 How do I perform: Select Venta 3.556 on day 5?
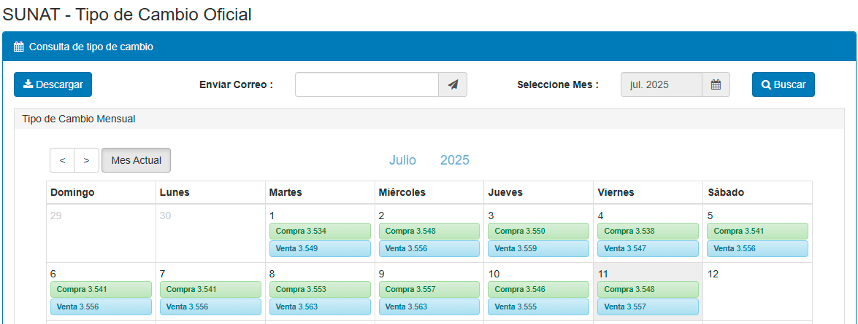[758, 249]
